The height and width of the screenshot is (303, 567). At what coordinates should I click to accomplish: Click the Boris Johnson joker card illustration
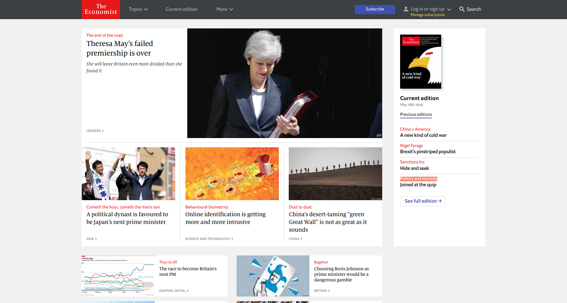point(273,276)
